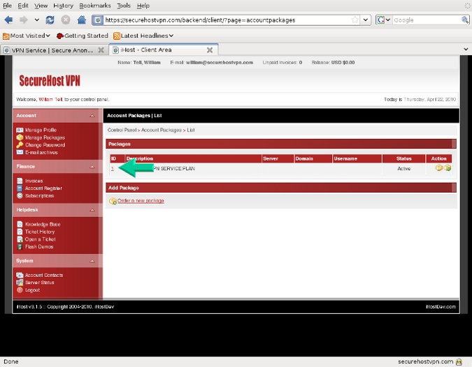
Task: Click the padlock icon in status bar
Action: (459, 362)
